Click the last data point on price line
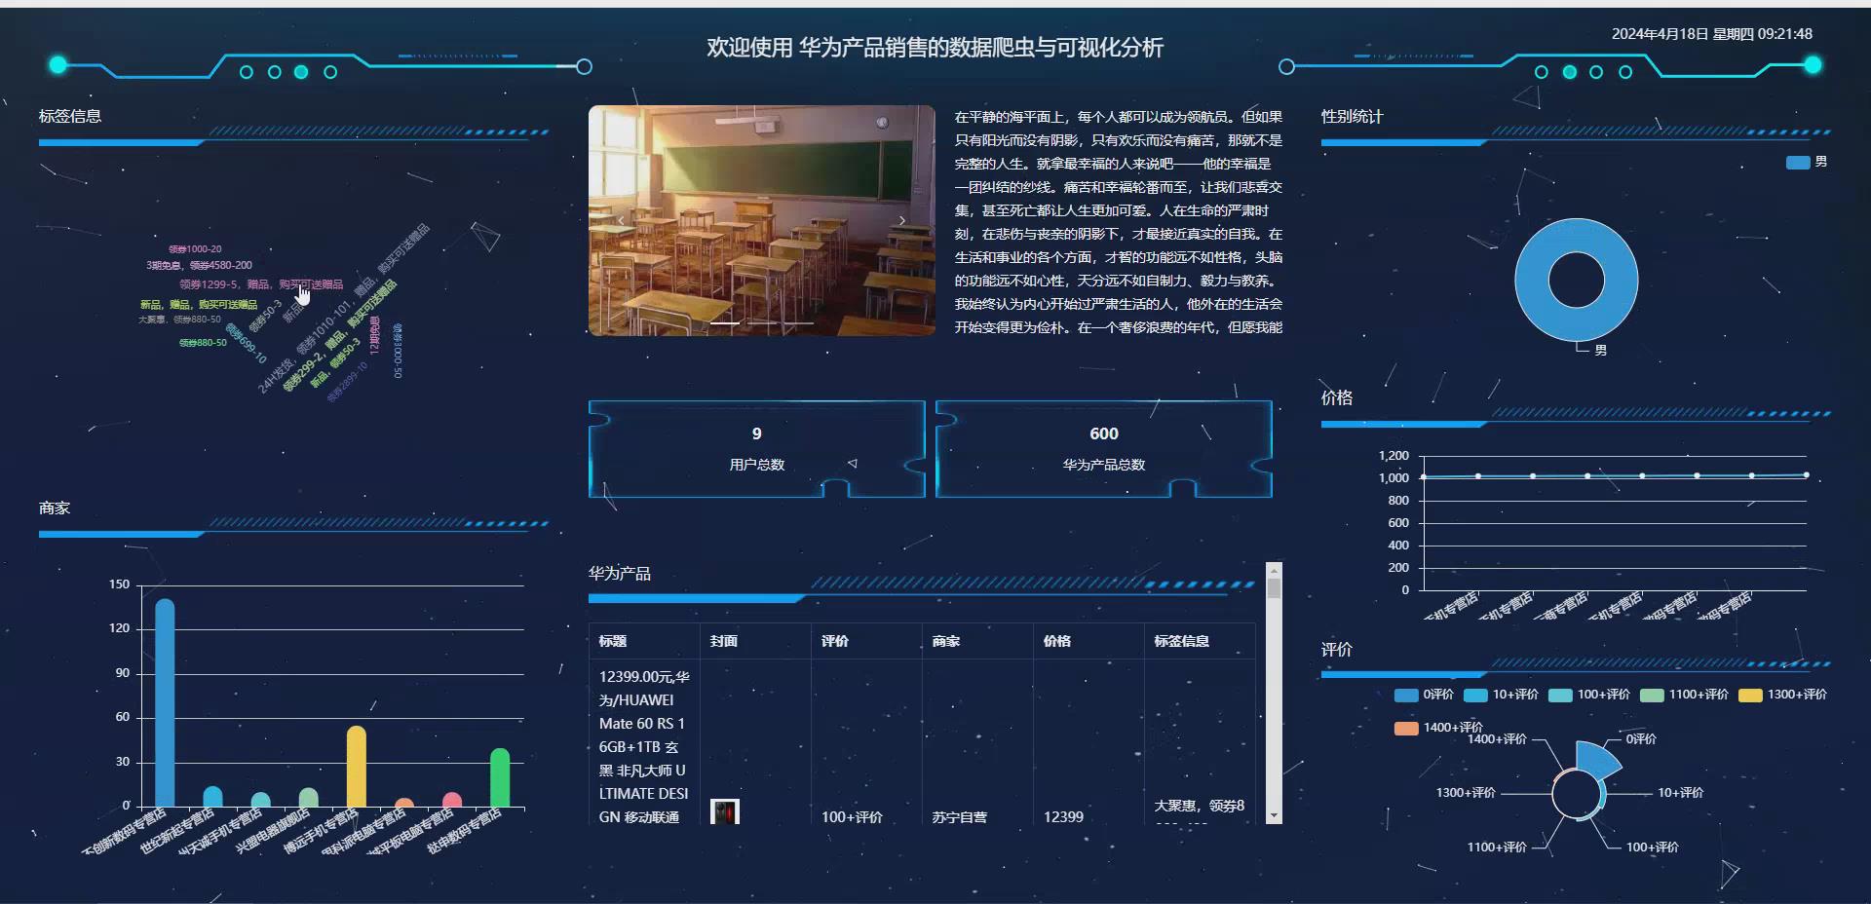 (x=1806, y=475)
